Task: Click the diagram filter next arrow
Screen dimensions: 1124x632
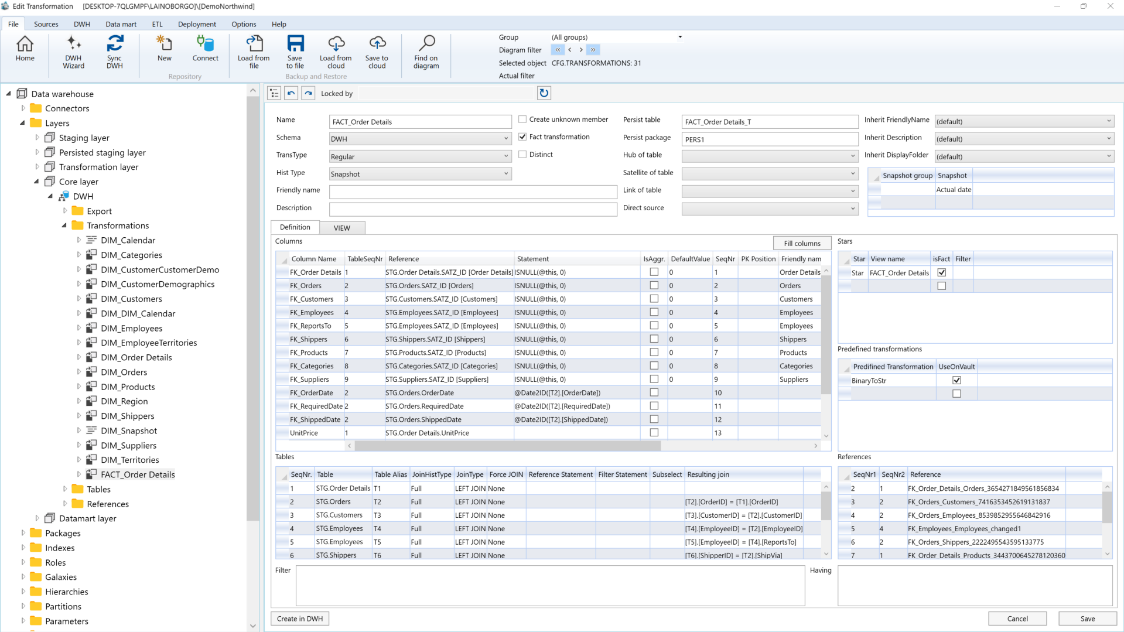Action: point(581,50)
